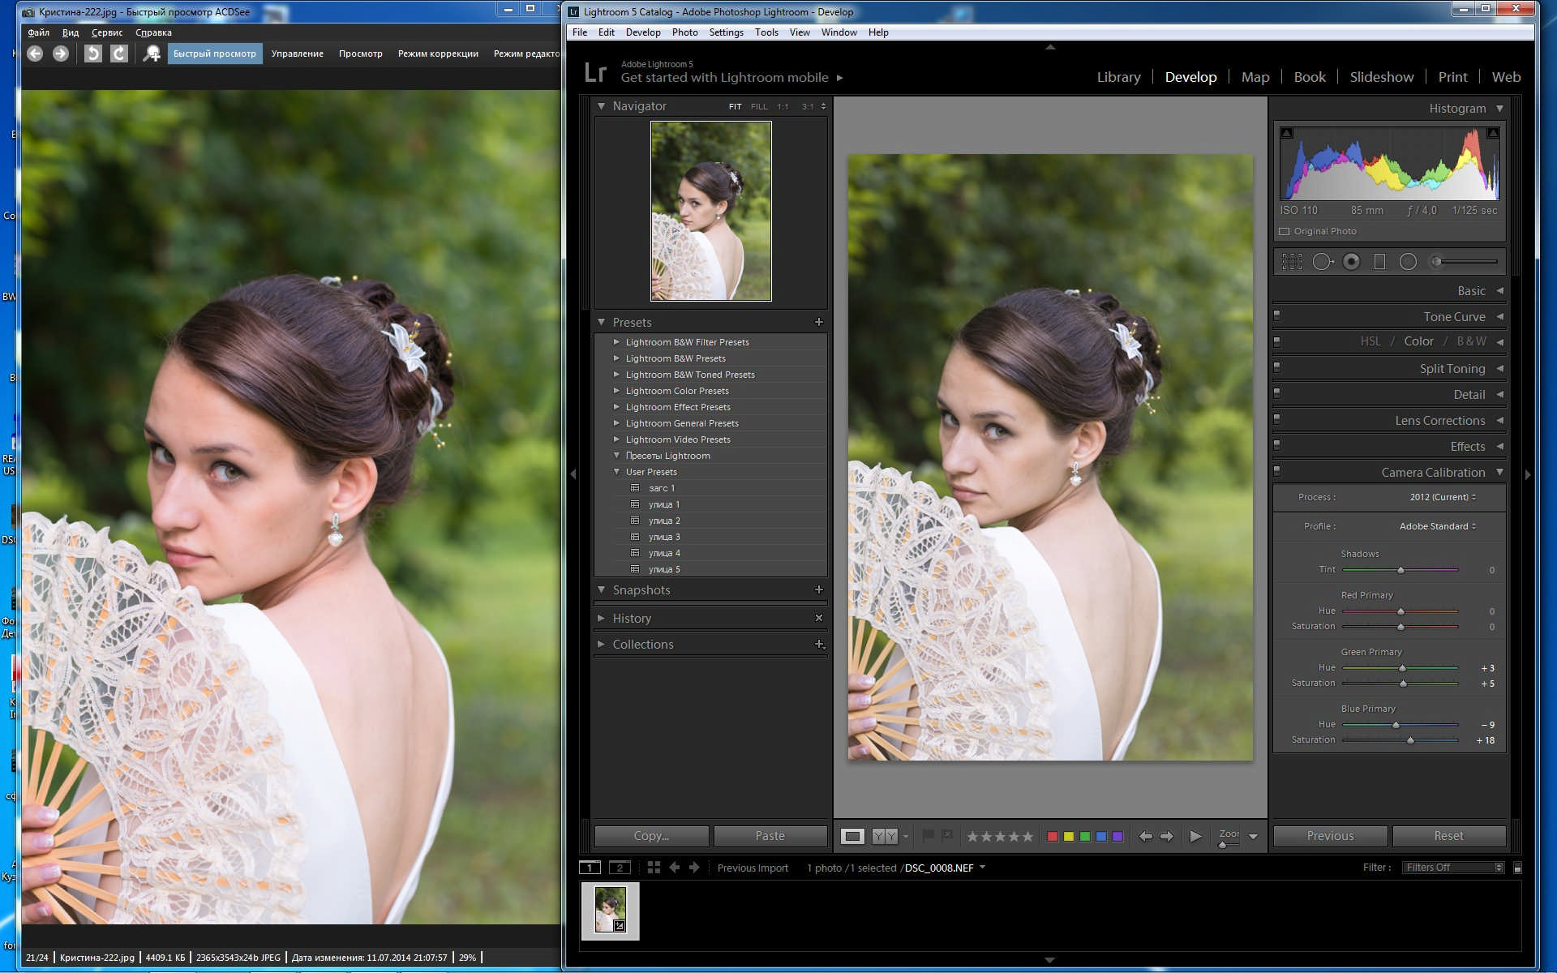Click the Previous button in Lightroom
The height and width of the screenshot is (973, 1557).
click(x=1330, y=836)
